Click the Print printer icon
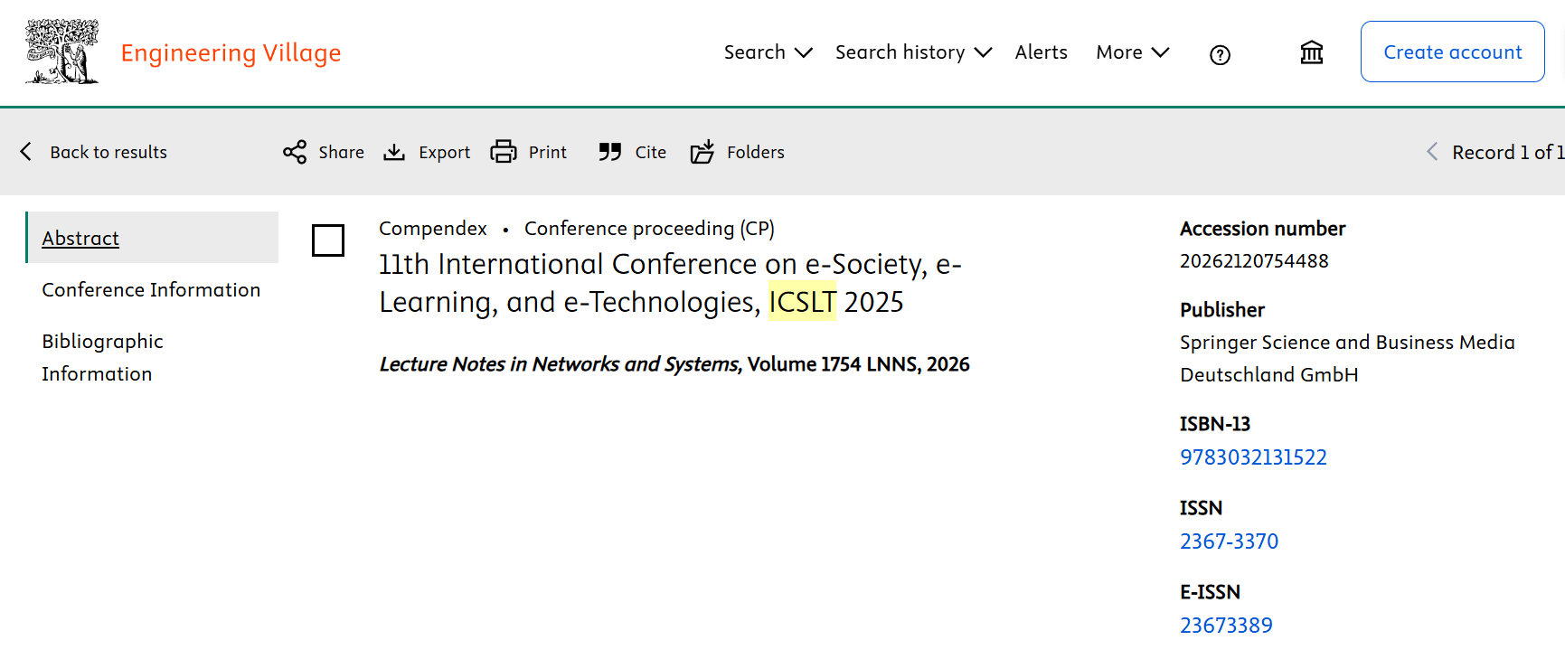The image size is (1565, 659). (x=504, y=151)
